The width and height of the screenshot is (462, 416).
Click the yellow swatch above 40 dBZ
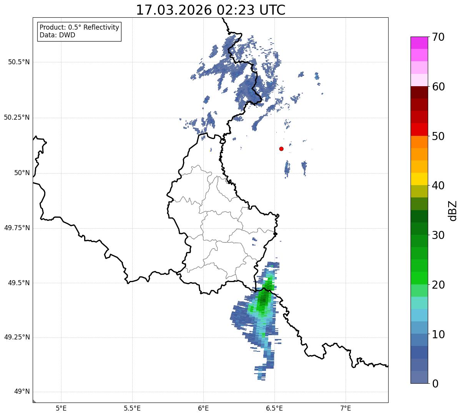(x=419, y=179)
